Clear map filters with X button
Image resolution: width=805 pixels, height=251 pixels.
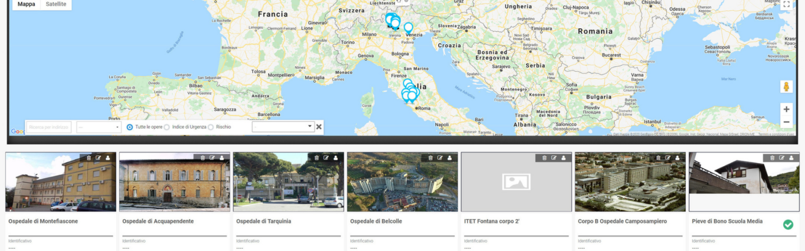click(x=318, y=127)
